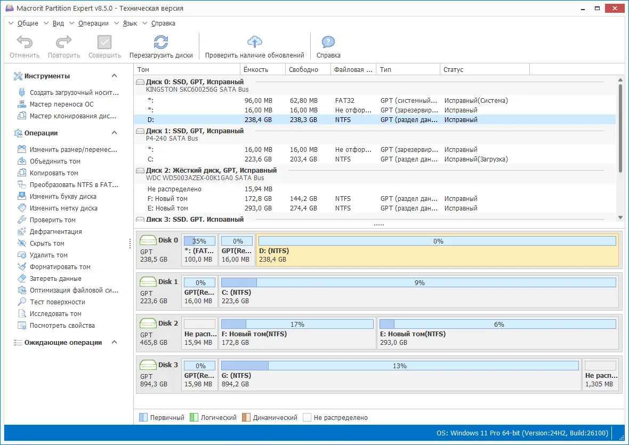
Task: Click the Отменить undo button
Action: 25,47
